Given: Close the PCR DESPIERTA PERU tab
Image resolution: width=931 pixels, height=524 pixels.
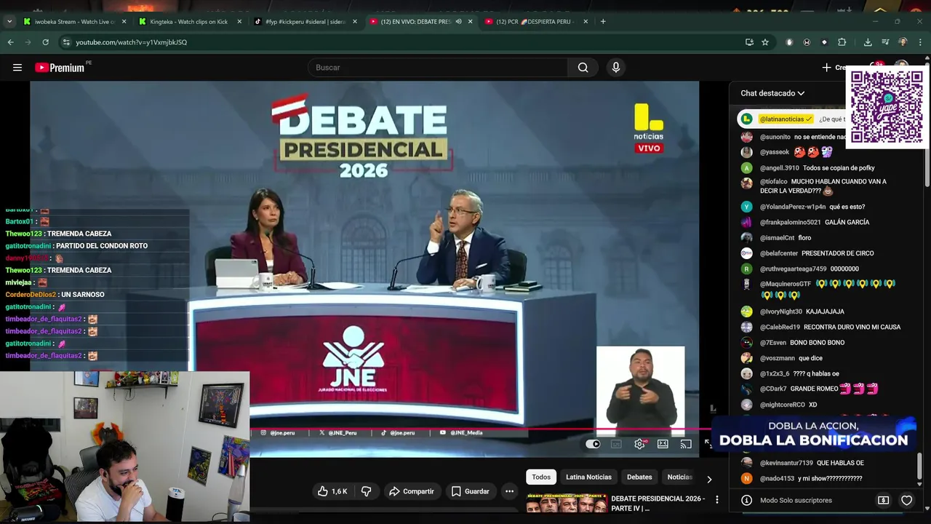Looking at the screenshot, I should pyautogui.click(x=586, y=22).
